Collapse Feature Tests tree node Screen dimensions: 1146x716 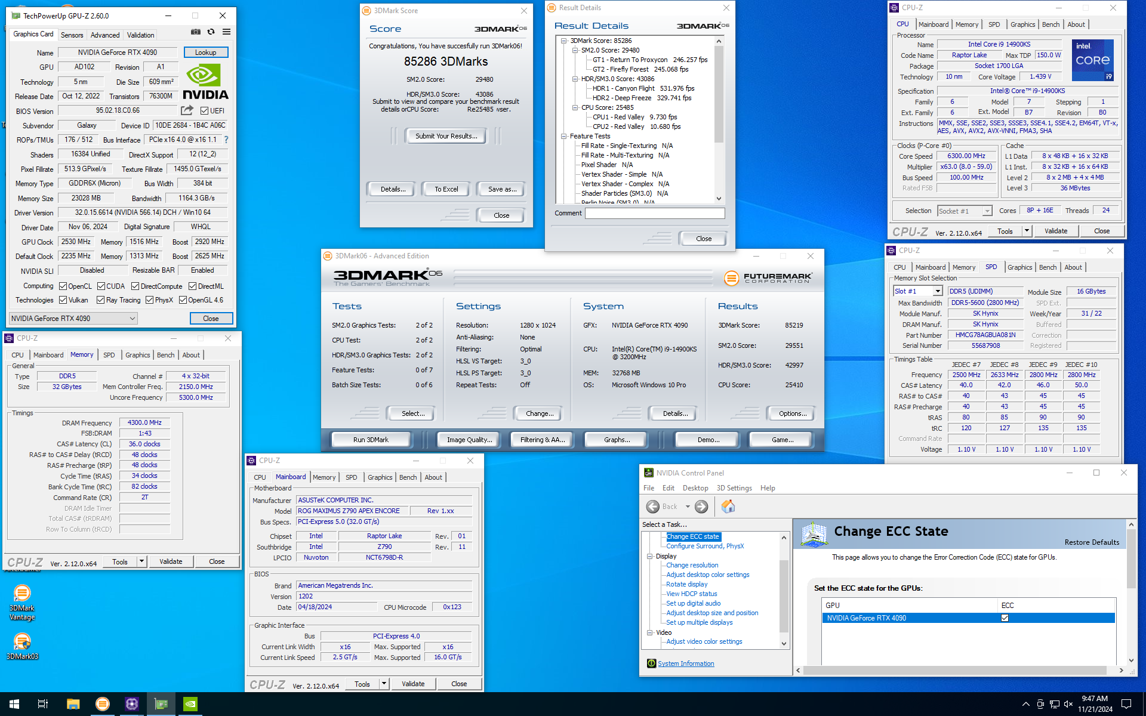tap(564, 136)
